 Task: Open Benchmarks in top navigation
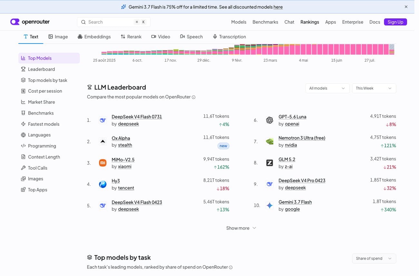coord(265,22)
